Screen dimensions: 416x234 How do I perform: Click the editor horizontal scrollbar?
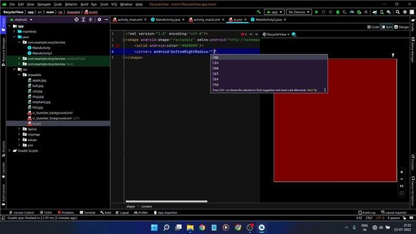click(x=166, y=201)
